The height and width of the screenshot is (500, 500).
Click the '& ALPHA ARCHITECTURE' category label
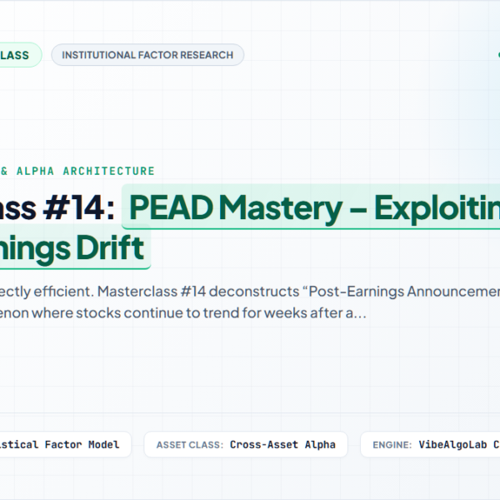point(77,171)
